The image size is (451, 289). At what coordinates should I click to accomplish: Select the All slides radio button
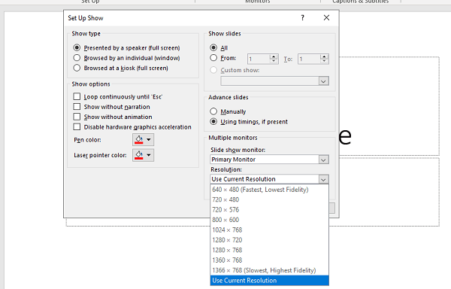point(213,47)
